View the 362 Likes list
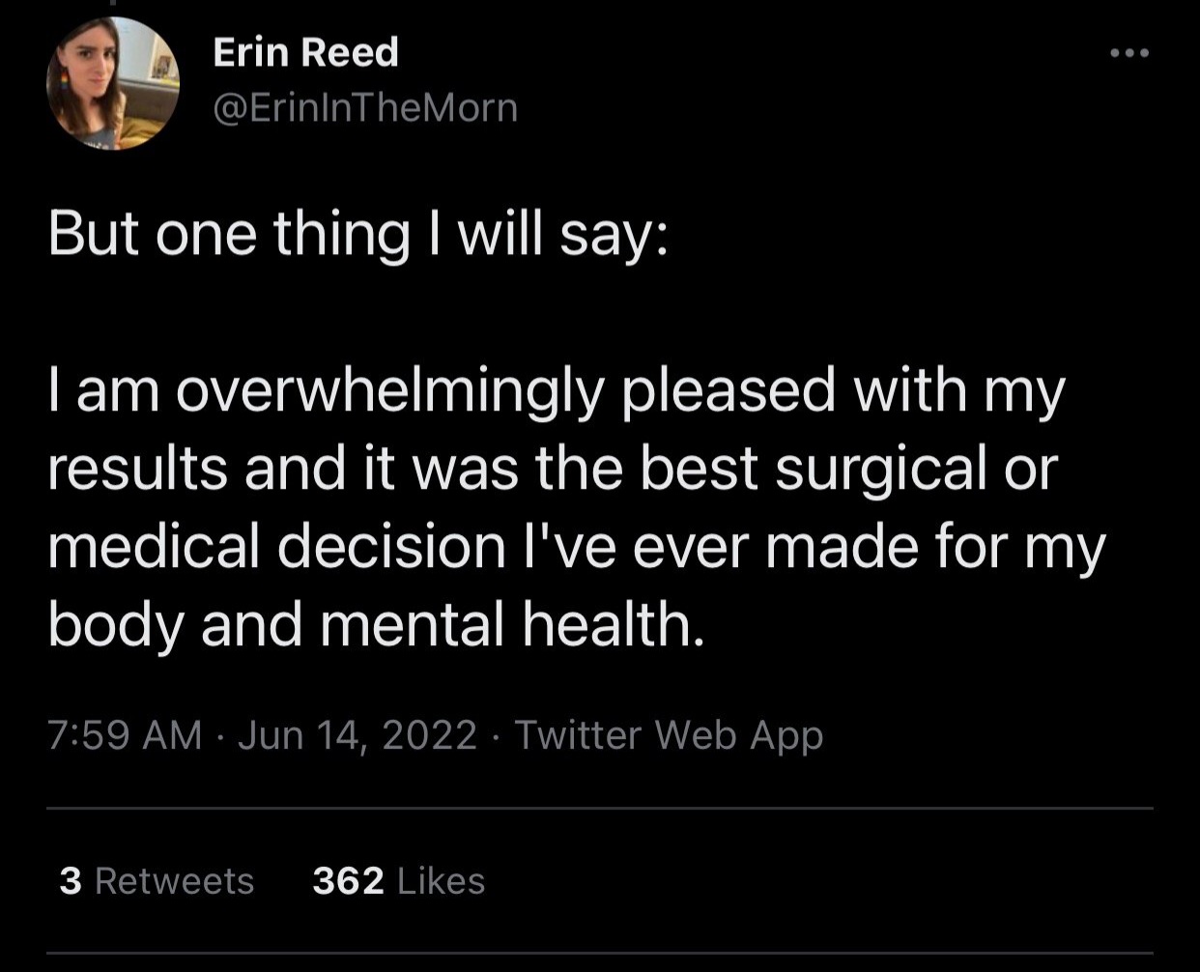This screenshot has width=1200, height=972. click(x=398, y=881)
